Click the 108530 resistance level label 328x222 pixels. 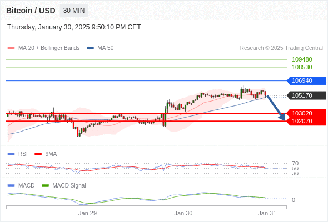pos(302,67)
